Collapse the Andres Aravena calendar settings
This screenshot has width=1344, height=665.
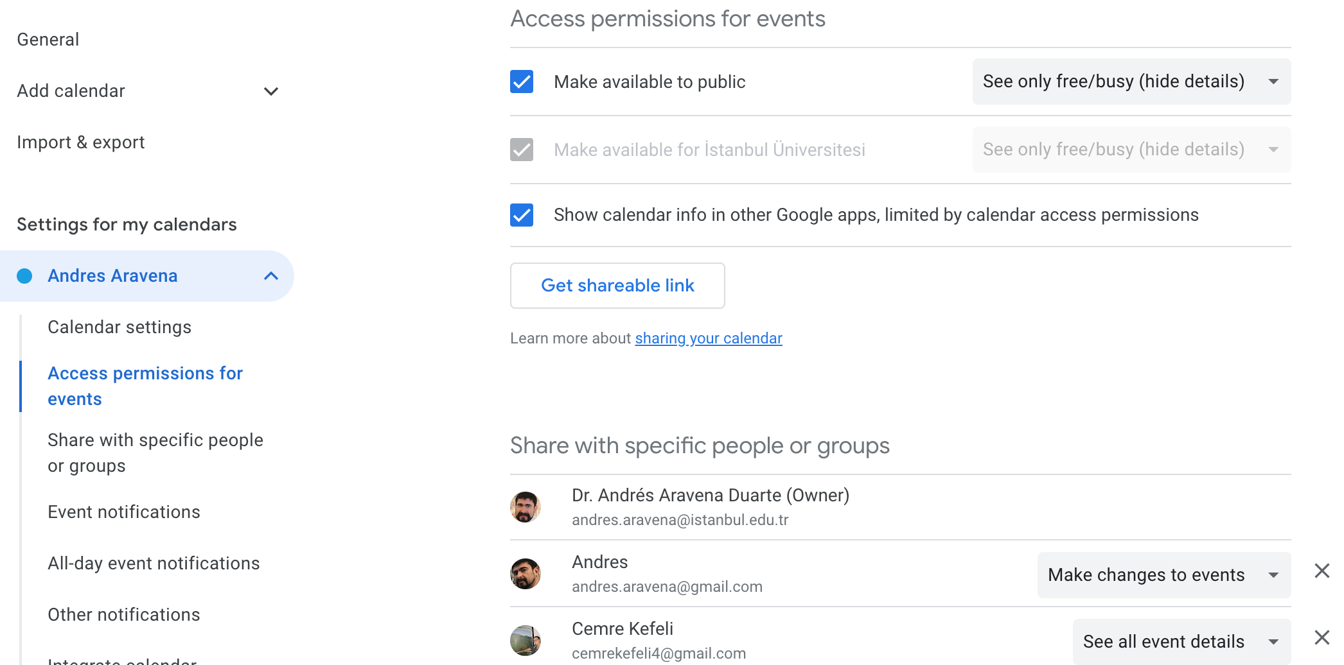point(271,276)
